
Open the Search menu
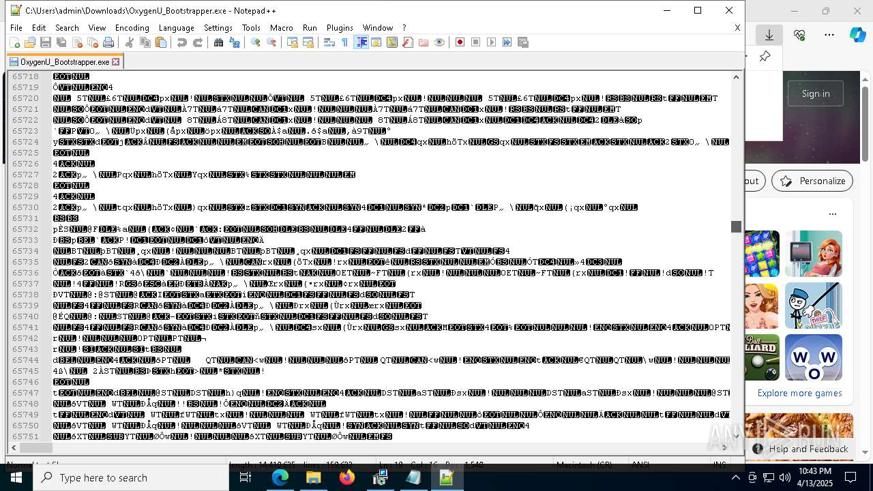coord(67,28)
